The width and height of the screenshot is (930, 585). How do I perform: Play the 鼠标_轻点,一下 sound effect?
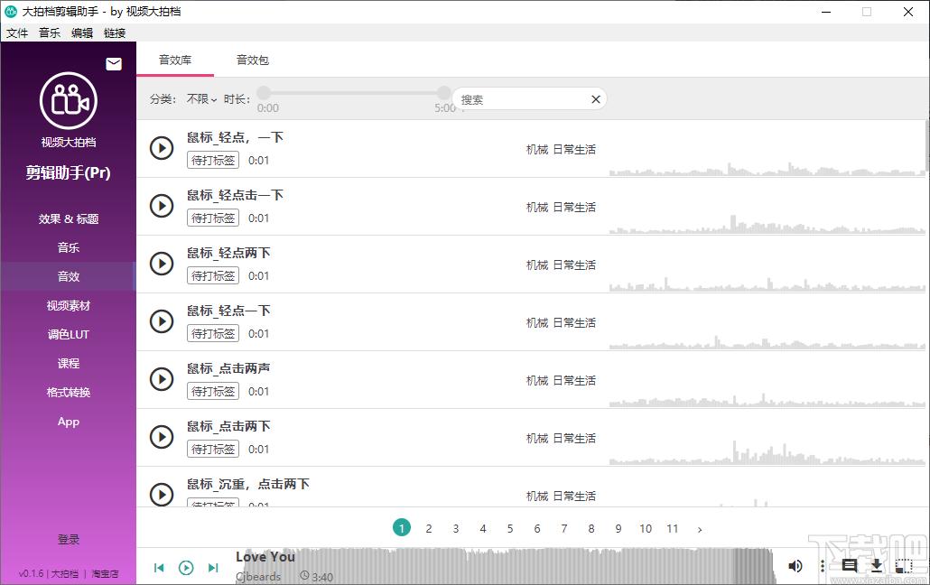point(162,148)
